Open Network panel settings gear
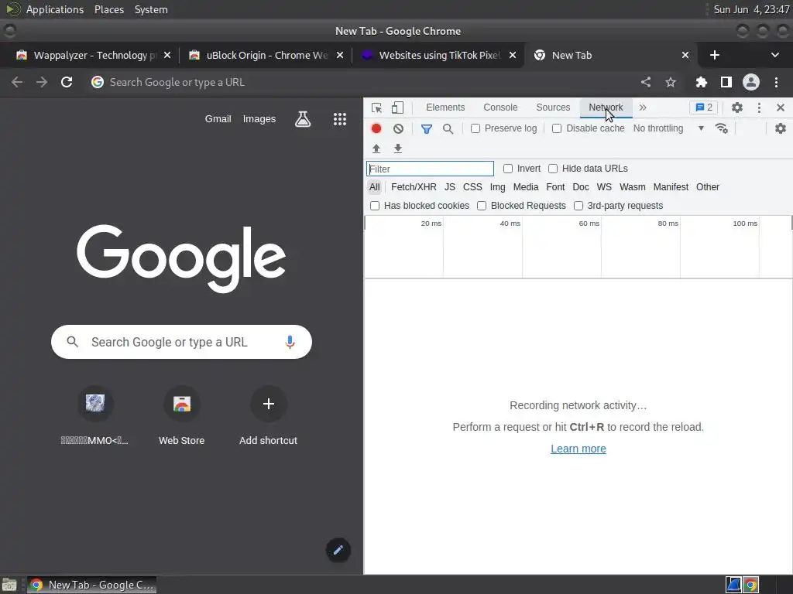The height and width of the screenshot is (594, 793). [x=781, y=128]
